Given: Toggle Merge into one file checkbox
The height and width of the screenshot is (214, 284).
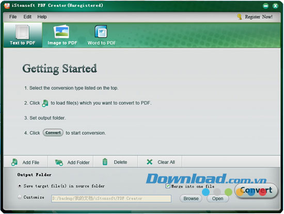Looking at the screenshot, I should (168, 186).
